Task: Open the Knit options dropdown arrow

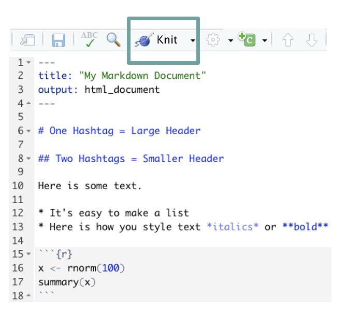Action: tap(193, 40)
